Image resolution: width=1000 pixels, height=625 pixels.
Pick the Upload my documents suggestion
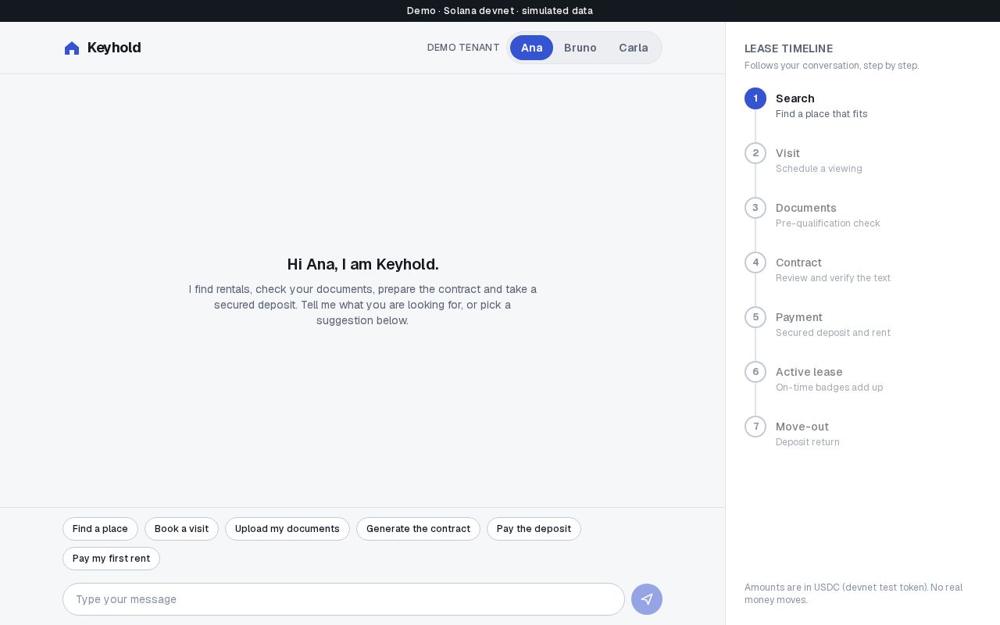point(287,529)
